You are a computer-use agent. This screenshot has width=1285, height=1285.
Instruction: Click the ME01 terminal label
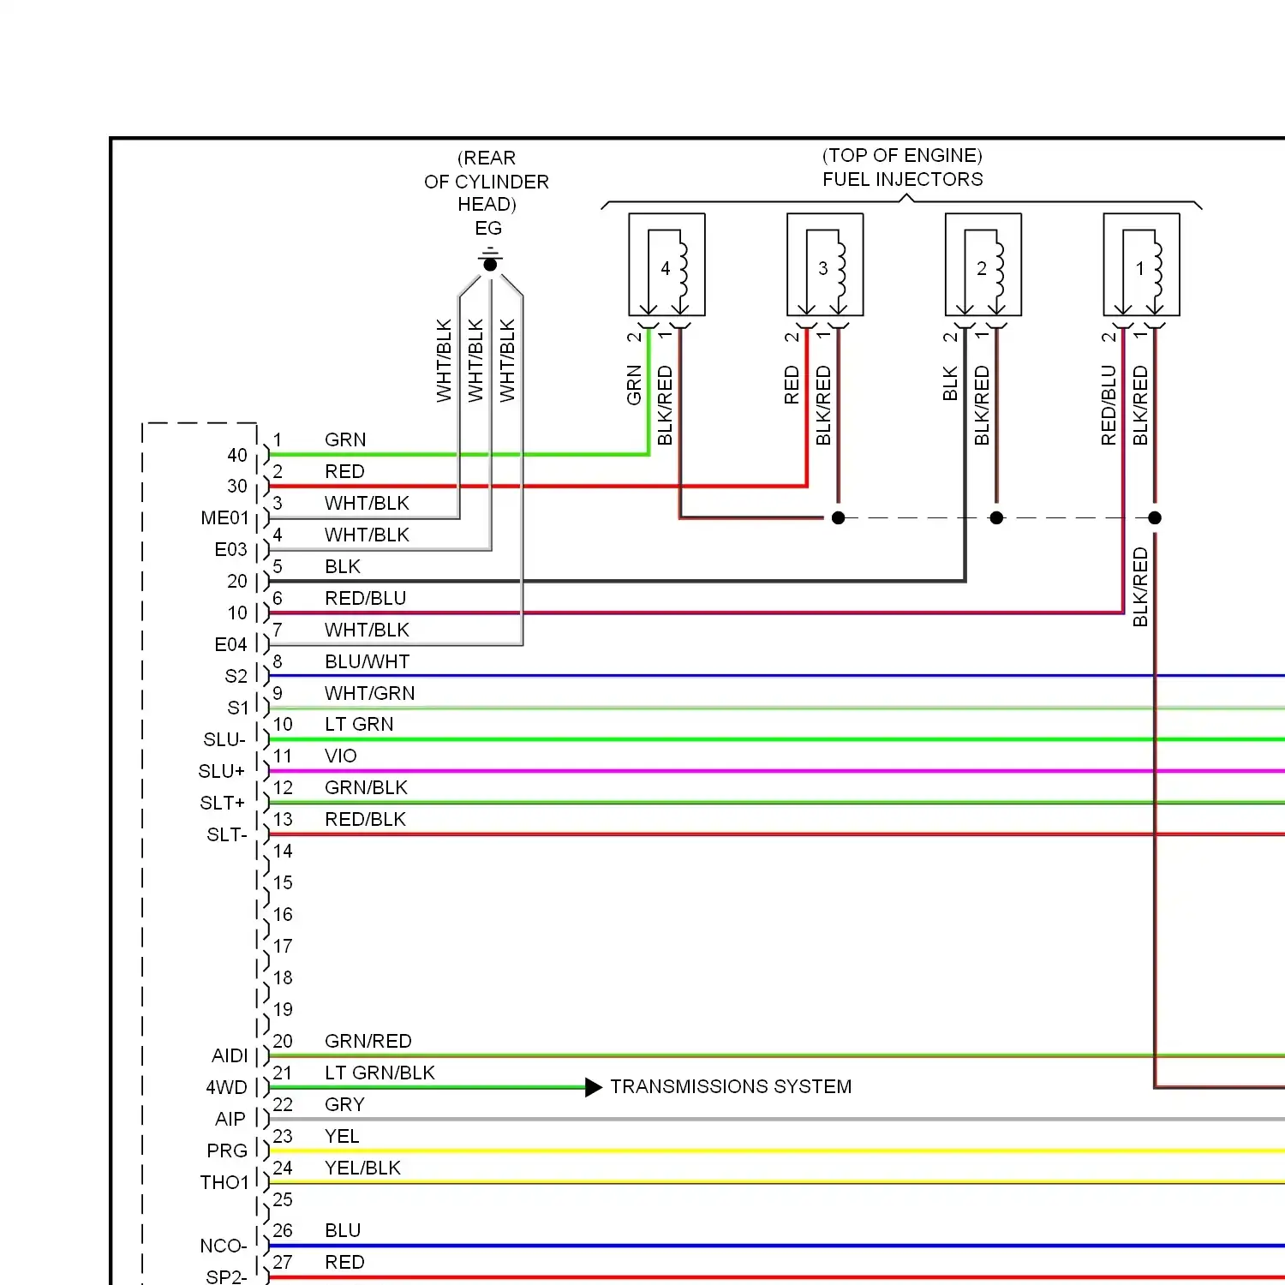[x=224, y=518]
